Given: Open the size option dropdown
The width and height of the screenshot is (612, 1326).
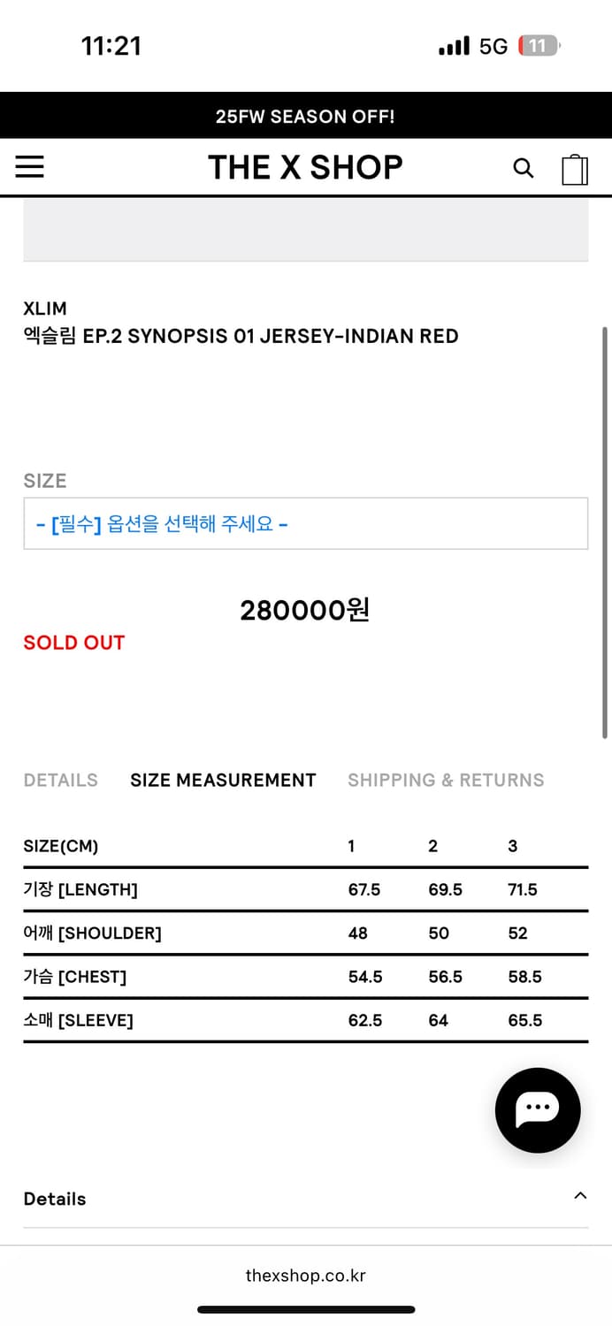Looking at the screenshot, I should tap(306, 523).
